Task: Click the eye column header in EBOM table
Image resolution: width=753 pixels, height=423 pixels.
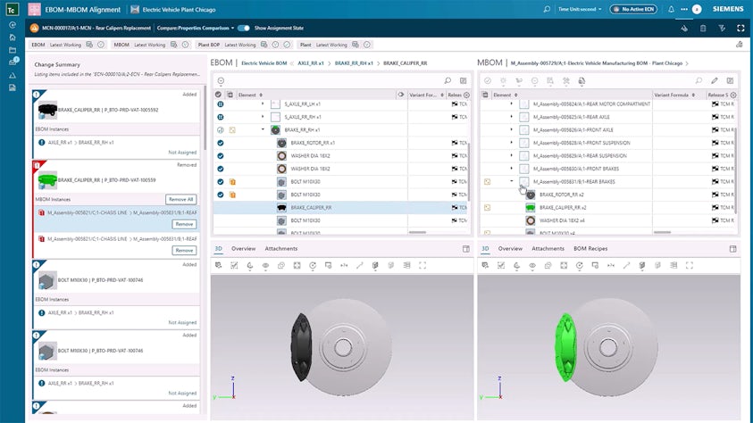Action: tap(401, 95)
